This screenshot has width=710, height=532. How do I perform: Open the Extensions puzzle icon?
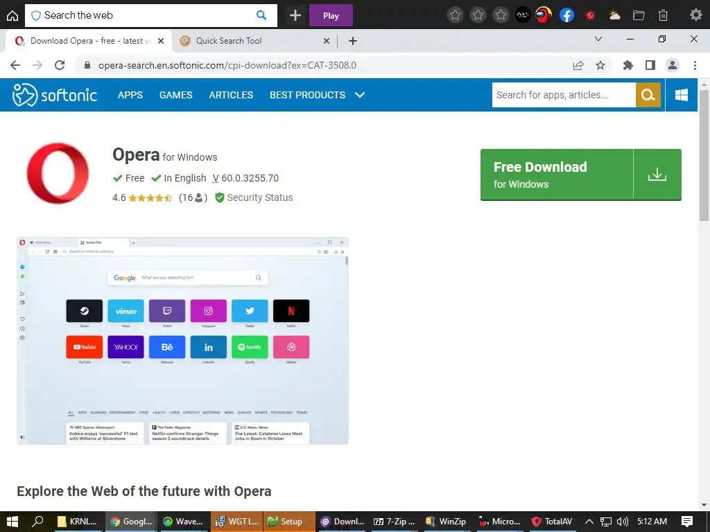tap(628, 65)
